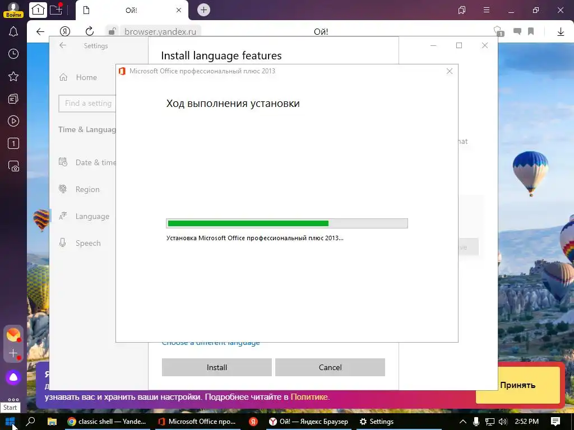Switch to 'classic shell — Yande...' Chrome taskbar item
The image size is (574, 430).
tap(107, 422)
